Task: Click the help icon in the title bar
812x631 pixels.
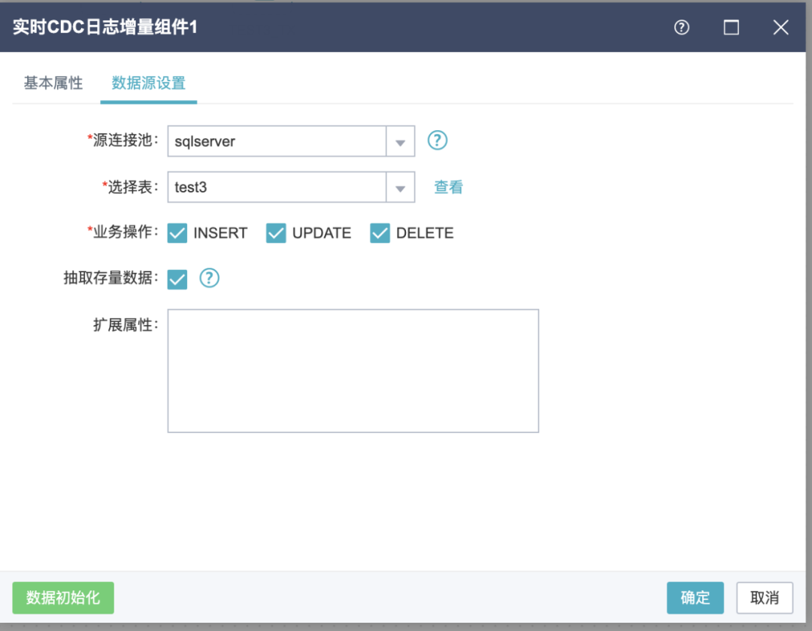Action: click(682, 28)
